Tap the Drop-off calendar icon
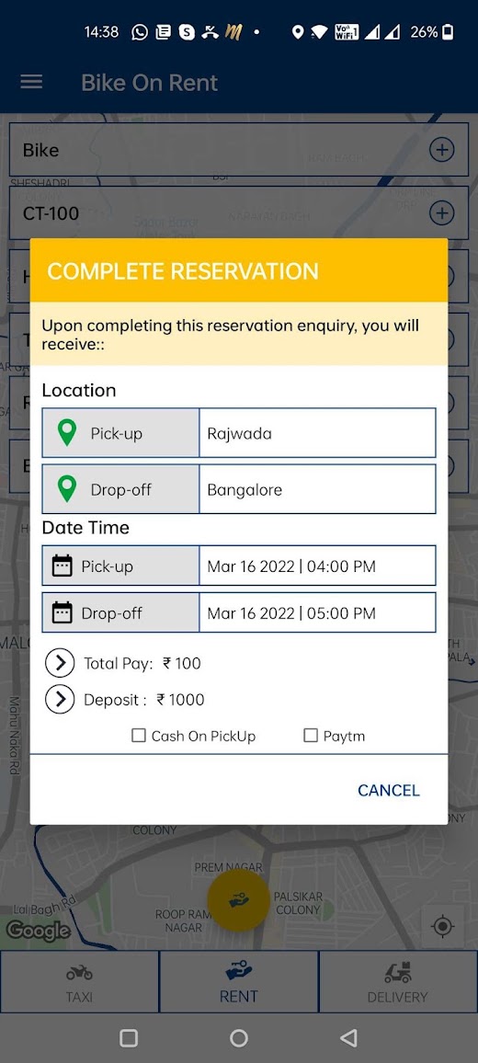 [63, 612]
